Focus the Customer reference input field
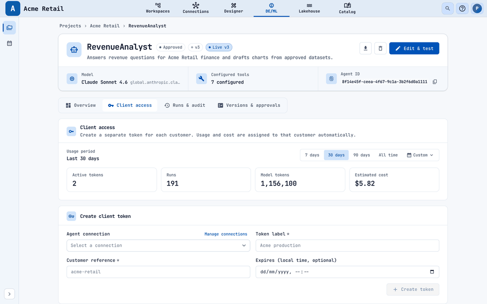487x304 pixels. pyautogui.click(x=158, y=272)
